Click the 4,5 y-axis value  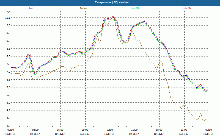point(8,110)
